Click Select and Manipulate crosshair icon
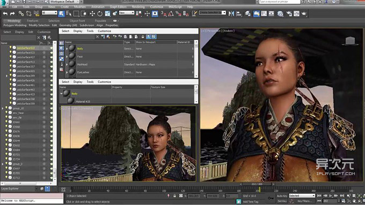365x205 pixels. pyautogui.click(x=147, y=14)
